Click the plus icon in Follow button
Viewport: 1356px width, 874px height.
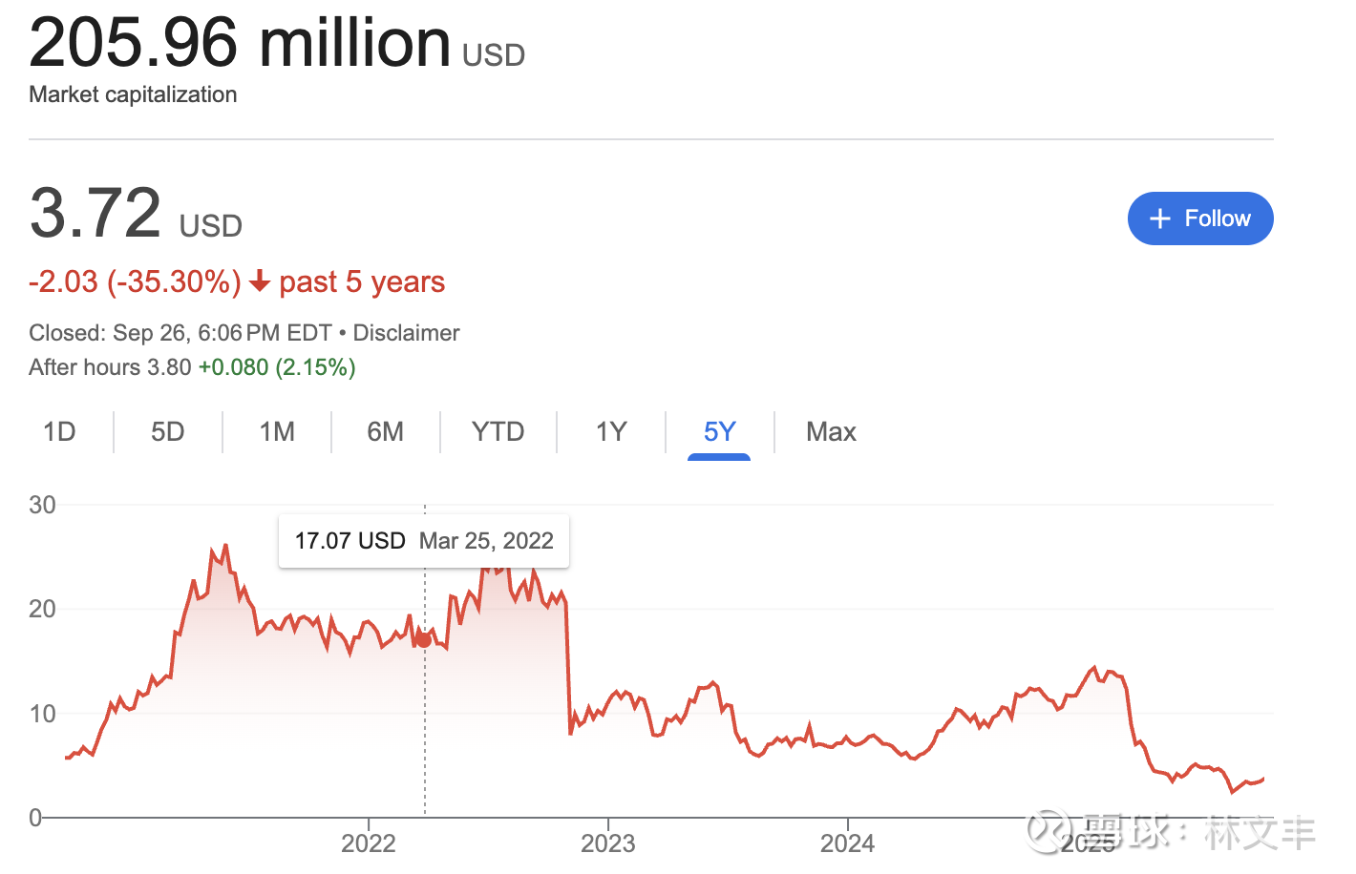pyautogui.click(x=1159, y=218)
